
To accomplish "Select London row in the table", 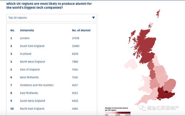I will click(52, 38).
